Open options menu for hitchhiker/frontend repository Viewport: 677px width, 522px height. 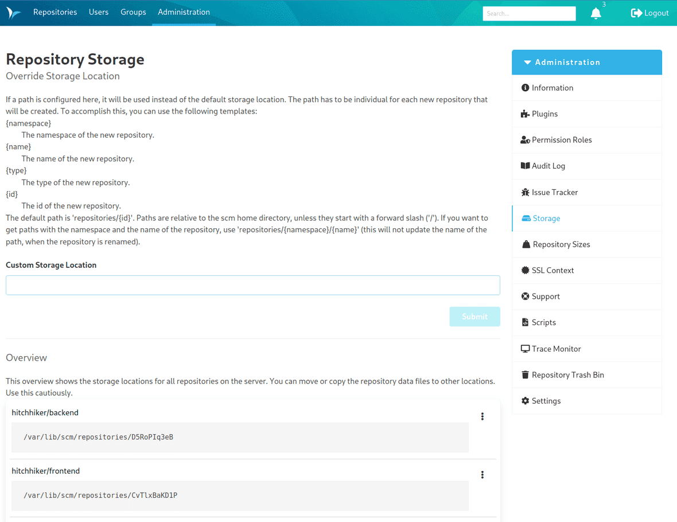483,474
